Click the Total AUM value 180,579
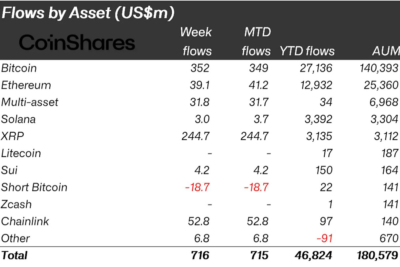400x267 pixels. click(x=377, y=255)
